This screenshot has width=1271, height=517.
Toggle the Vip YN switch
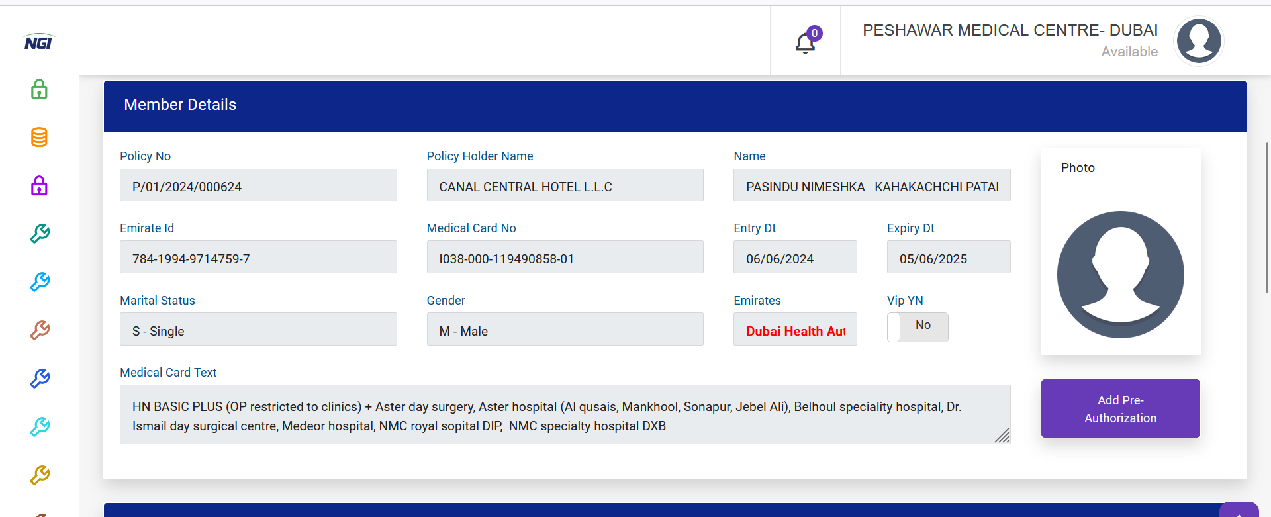point(918,327)
